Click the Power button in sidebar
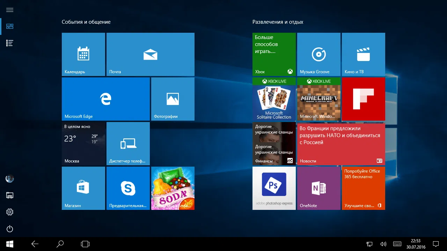This screenshot has width=447, height=251. point(9,229)
